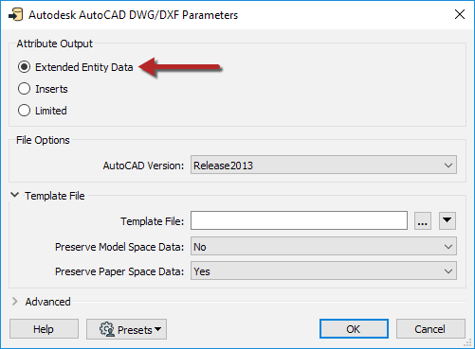Image resolution: width=475 pixels, height=349 pixels.
Task: Click the resize grip at dialog corner
Action: 468,342
